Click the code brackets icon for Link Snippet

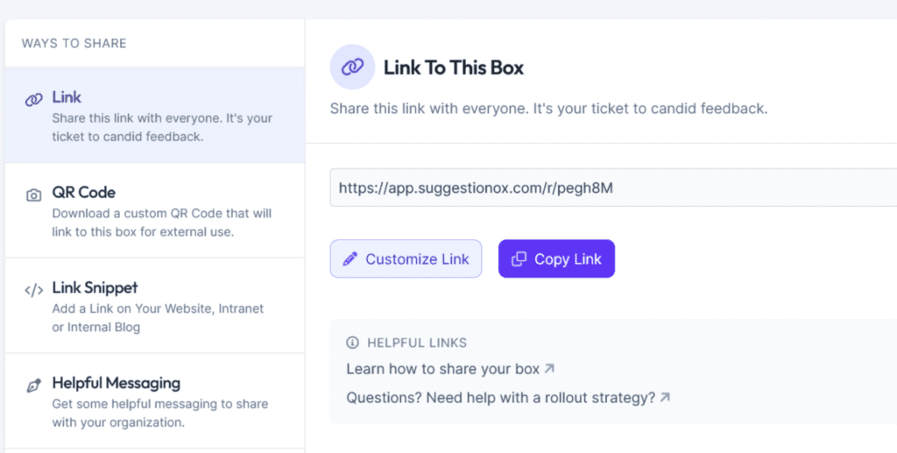coord(33,290)
